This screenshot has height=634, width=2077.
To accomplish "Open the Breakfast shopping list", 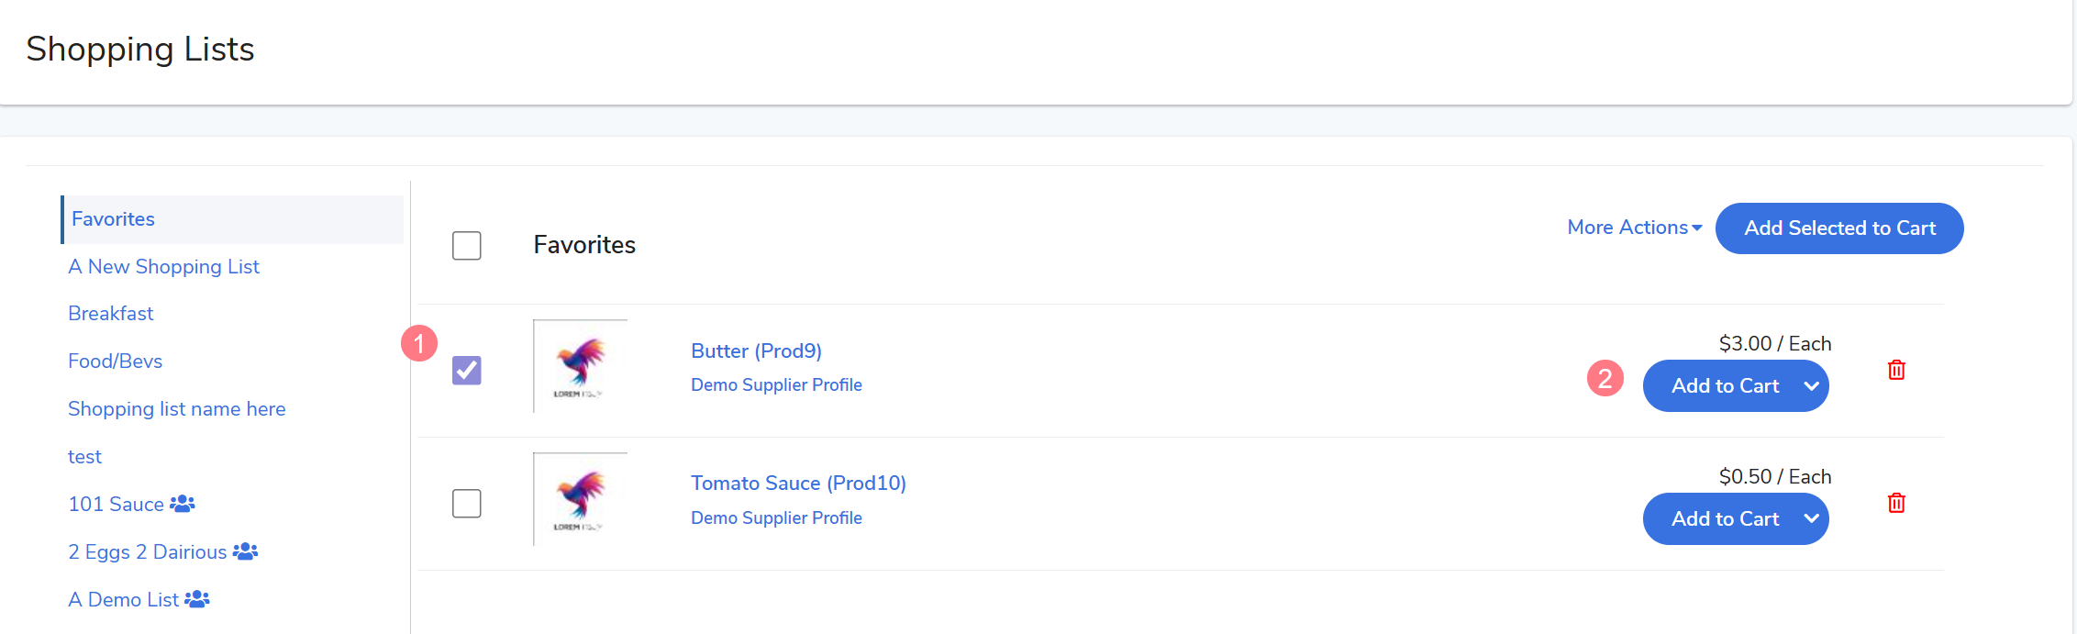I will [x=111, y=314].
